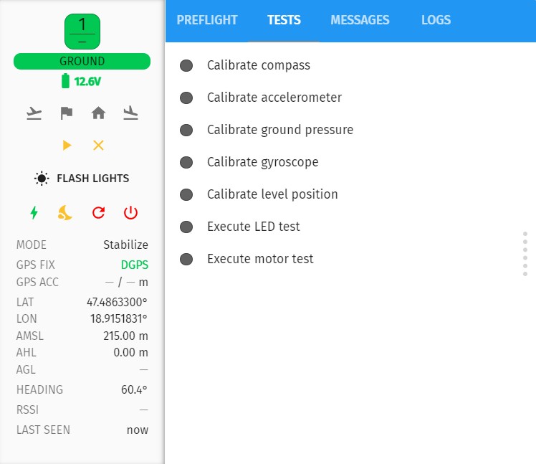536x464 pixels.
Task: Click status dot beside Calibrate level position
Action: click(186, 194)
